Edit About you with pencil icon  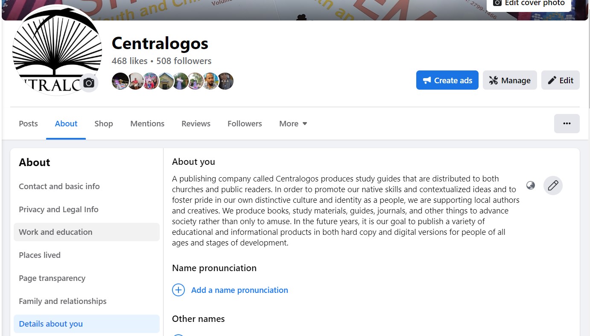[553, 186]
